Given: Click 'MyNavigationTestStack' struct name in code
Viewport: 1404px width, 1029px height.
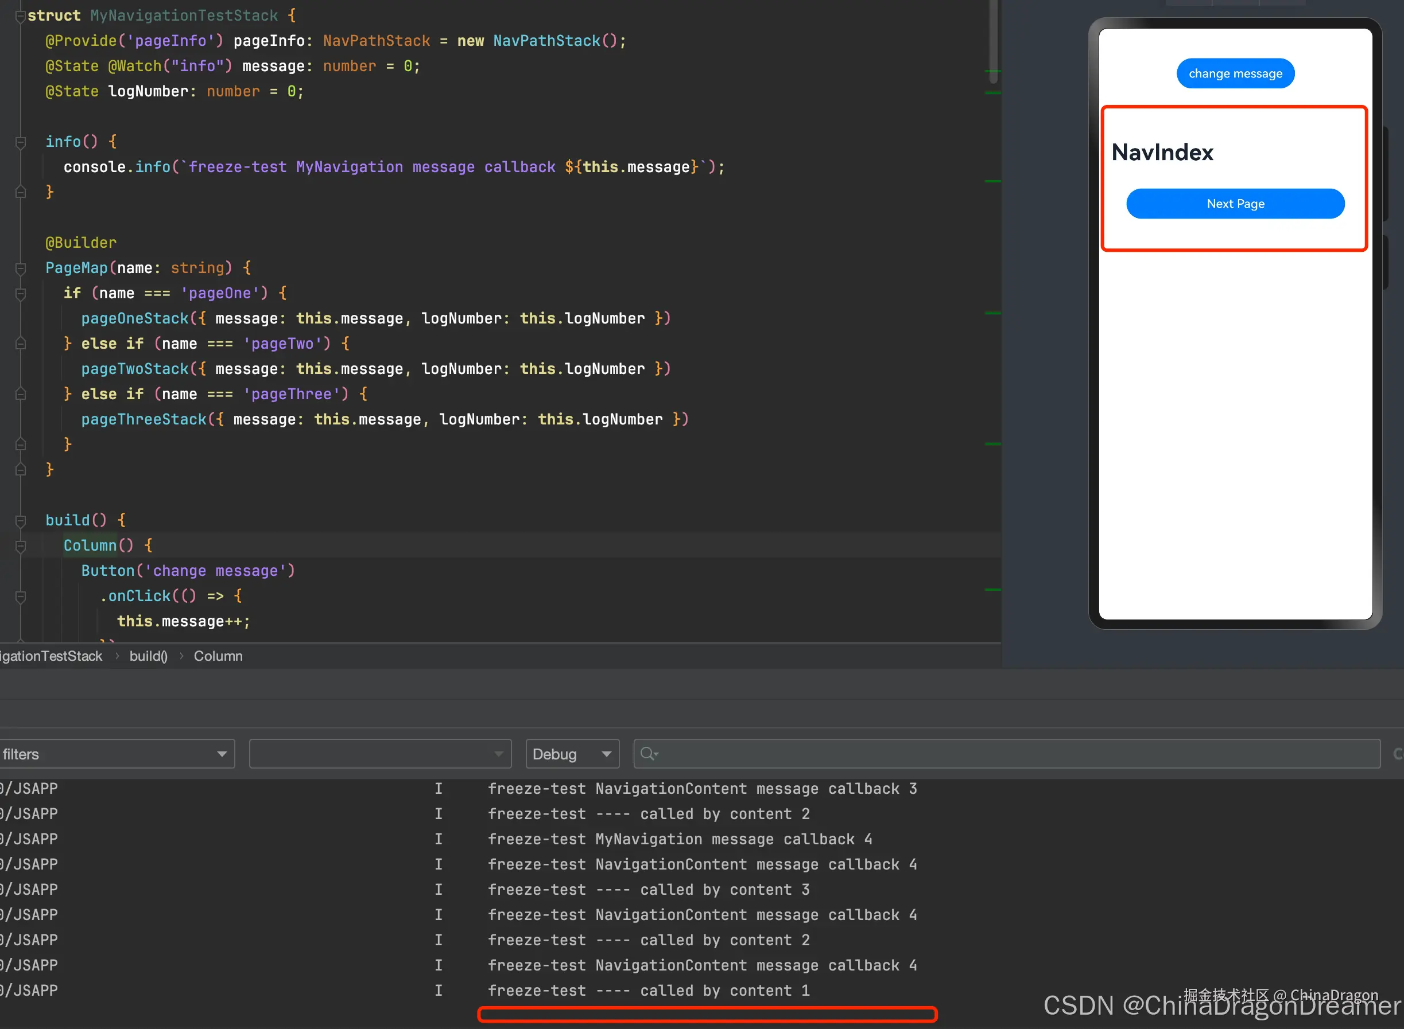Looking at the screenshot, I should pos(184,15).
